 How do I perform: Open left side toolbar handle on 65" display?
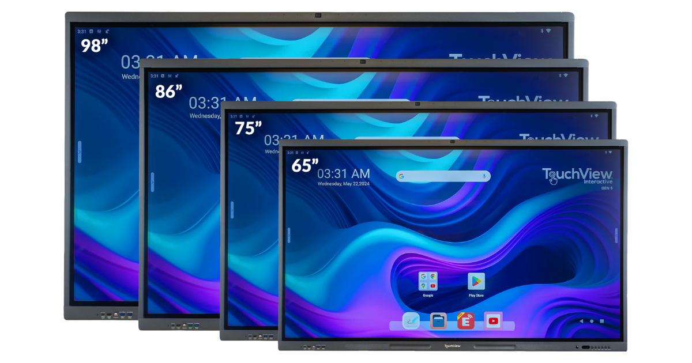pos(289,235)
